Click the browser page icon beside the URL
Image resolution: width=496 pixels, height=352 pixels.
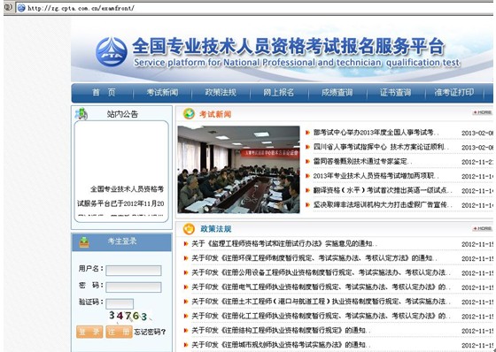(21, 8)
